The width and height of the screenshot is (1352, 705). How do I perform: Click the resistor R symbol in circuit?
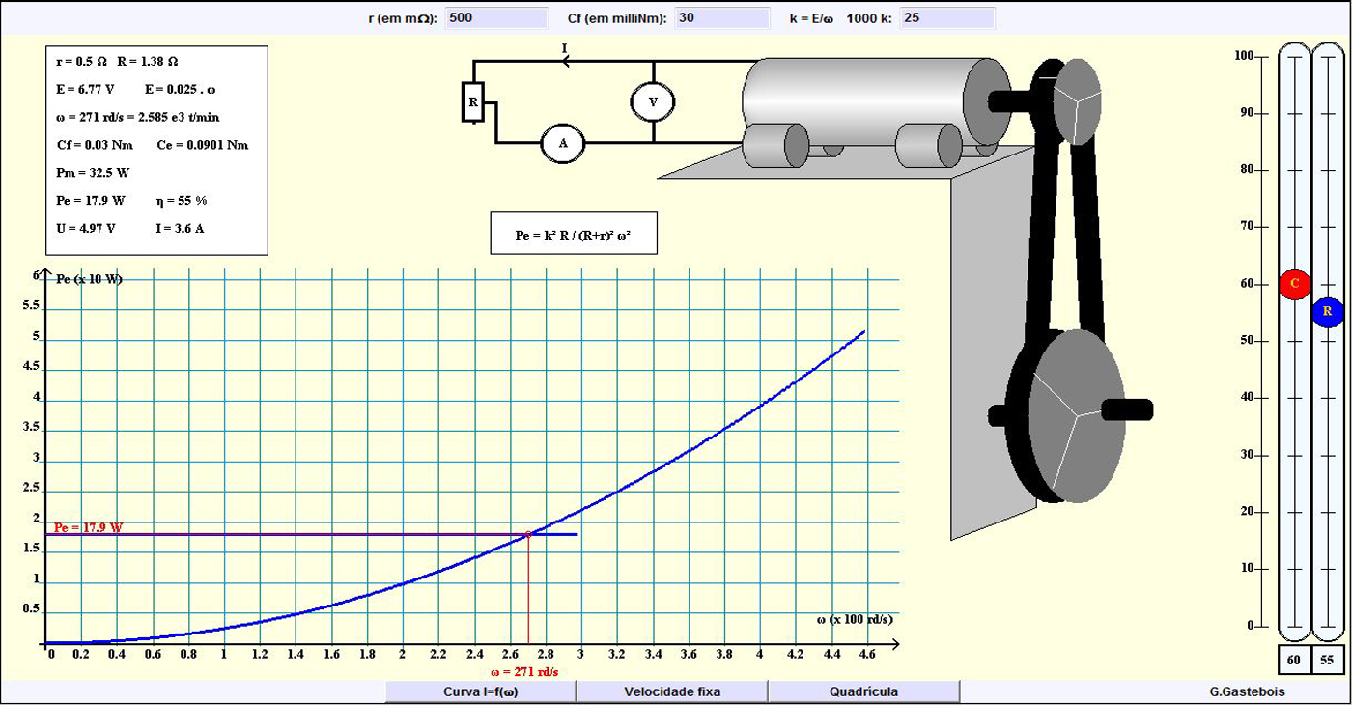point(473,102)
